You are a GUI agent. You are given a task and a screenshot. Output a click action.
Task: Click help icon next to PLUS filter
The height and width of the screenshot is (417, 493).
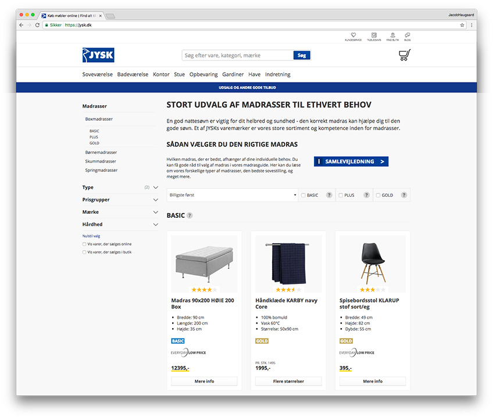[x=366, y=195]
